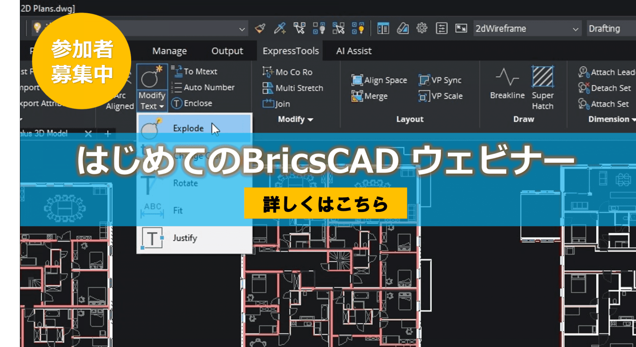Click the yellow 詳しくはこちら button
The height and width of the screenshot is (347, 636).
tap(326, 203)
